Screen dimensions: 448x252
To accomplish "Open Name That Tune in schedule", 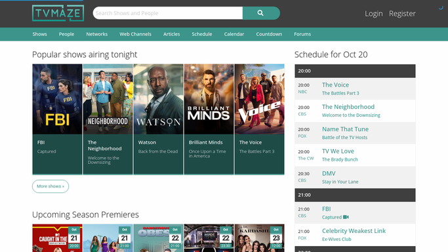I will click(345, 129).
